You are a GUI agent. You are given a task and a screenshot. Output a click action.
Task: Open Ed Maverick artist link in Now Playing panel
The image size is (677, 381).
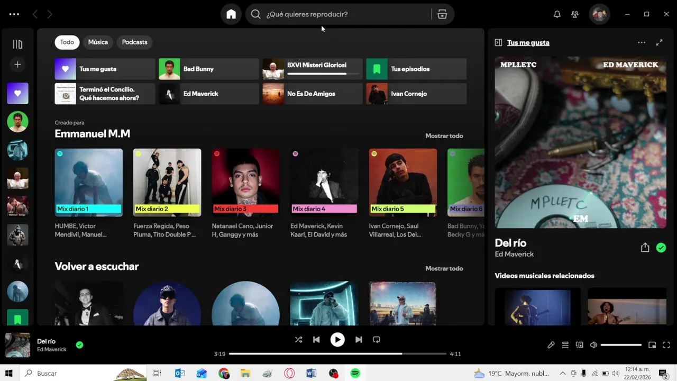(514, 255)
